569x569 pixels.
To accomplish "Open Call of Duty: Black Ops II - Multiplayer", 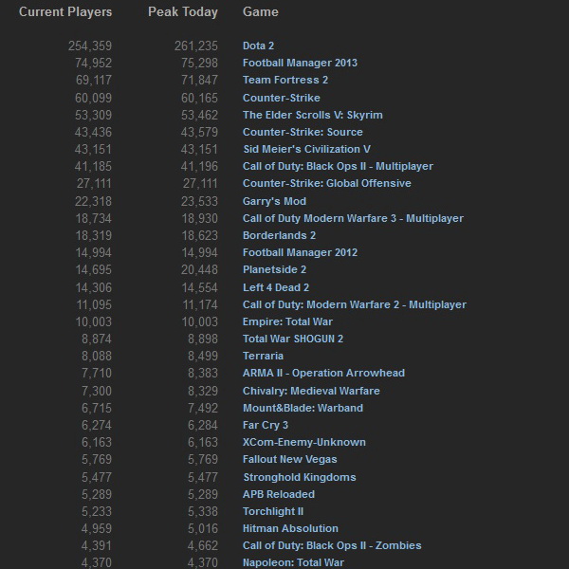I will pos(338,166).
